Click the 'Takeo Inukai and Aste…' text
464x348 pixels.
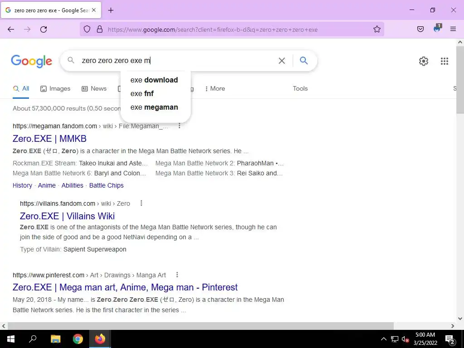[113, 163]
